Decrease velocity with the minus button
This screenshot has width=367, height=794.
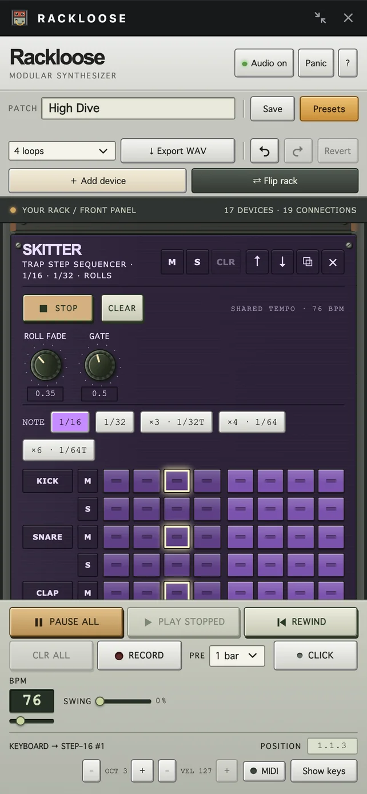pos(167,771)
